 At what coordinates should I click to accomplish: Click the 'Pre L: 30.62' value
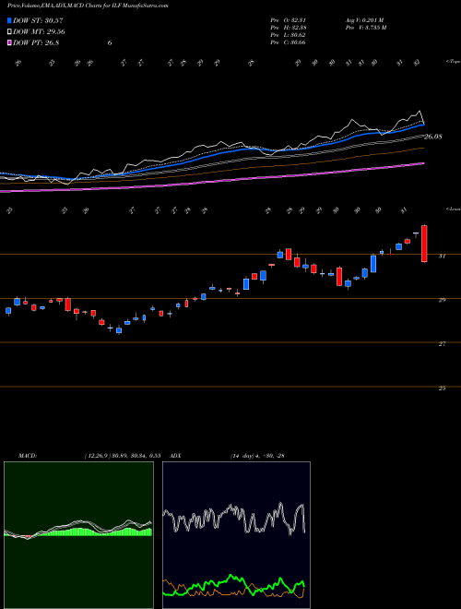(288, 35)
